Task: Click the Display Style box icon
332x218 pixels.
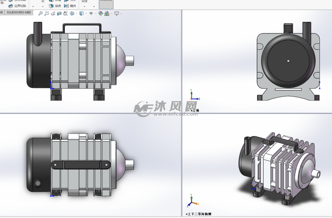Action: click(81, 13)
